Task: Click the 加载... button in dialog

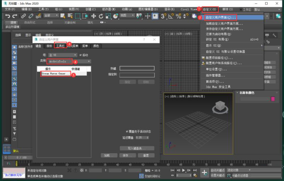Action: point(109,155)
